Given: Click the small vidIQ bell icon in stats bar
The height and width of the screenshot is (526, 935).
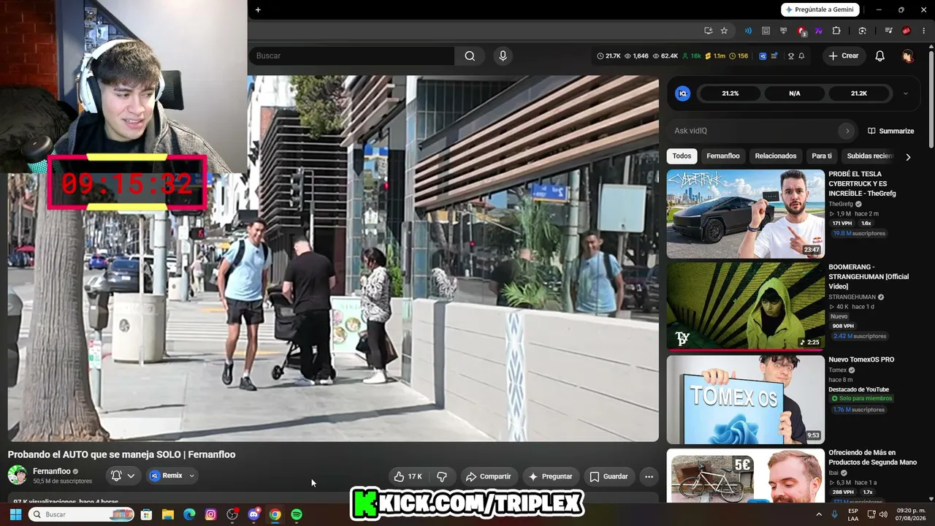Looking at the screenshot, I should click(801, 56).
